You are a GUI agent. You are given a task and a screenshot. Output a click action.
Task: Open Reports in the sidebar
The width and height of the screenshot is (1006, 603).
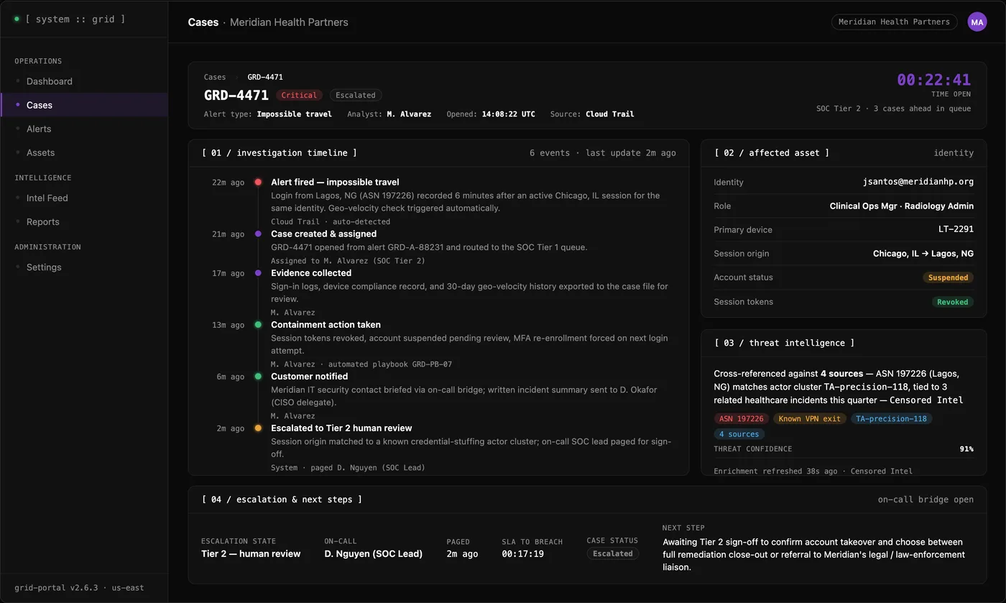[84, 221]
